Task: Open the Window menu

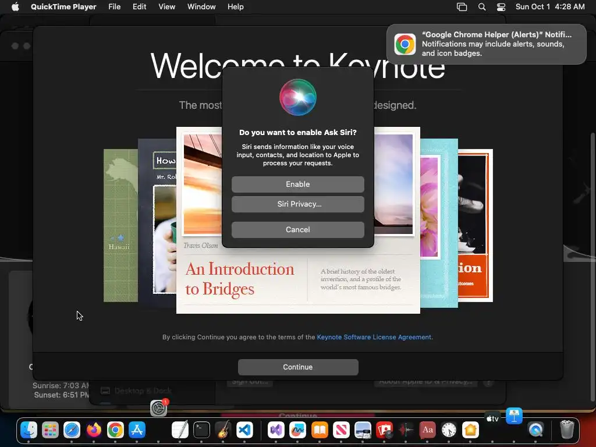Action: coord(201,7)
